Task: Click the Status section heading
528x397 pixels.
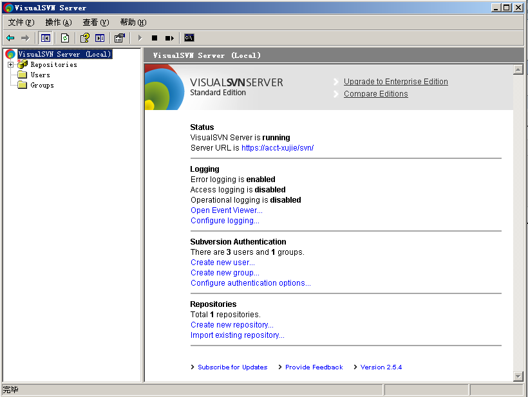Action: [202, 127]
